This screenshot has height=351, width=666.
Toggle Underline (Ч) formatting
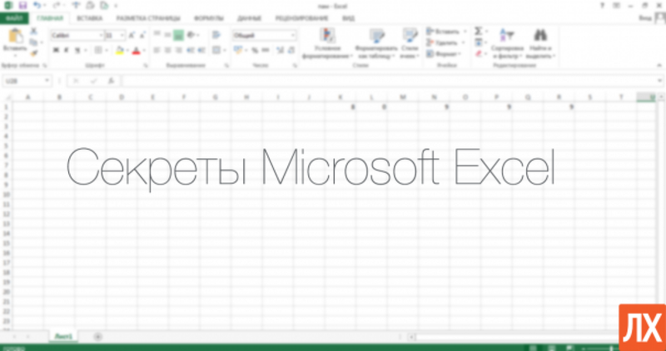[77, 51]
